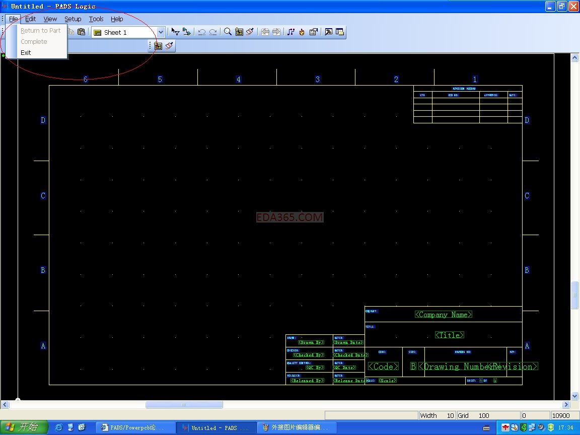Click the flame icon in toolbar
The width and height of the screenshot is (580, 435).
pyautogui.click(x=302, y=32)
